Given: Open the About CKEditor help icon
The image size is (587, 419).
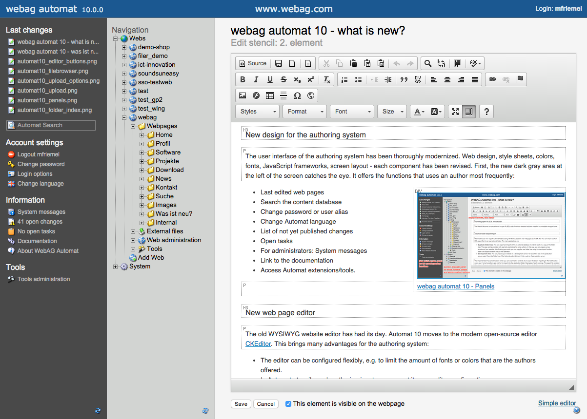Looking at the screenshot, I should coord(486,112).
